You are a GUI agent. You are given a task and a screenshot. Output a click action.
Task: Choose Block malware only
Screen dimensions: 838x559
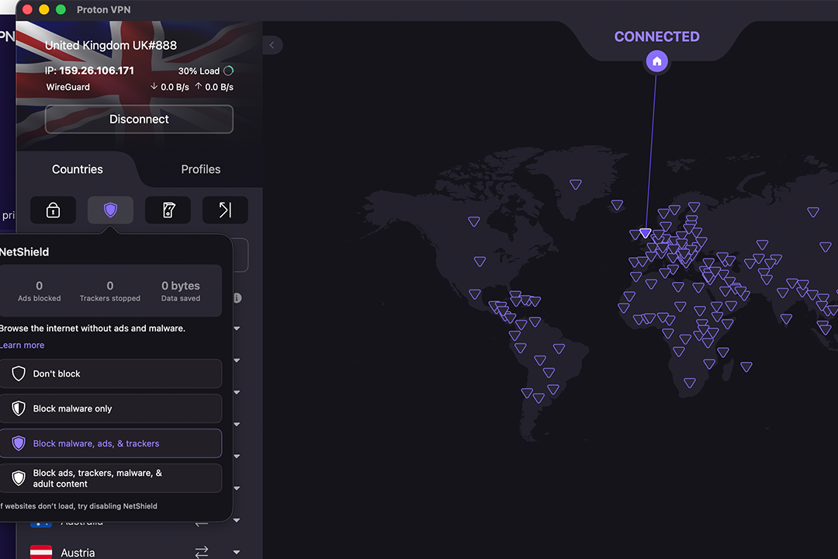(111, 408)
